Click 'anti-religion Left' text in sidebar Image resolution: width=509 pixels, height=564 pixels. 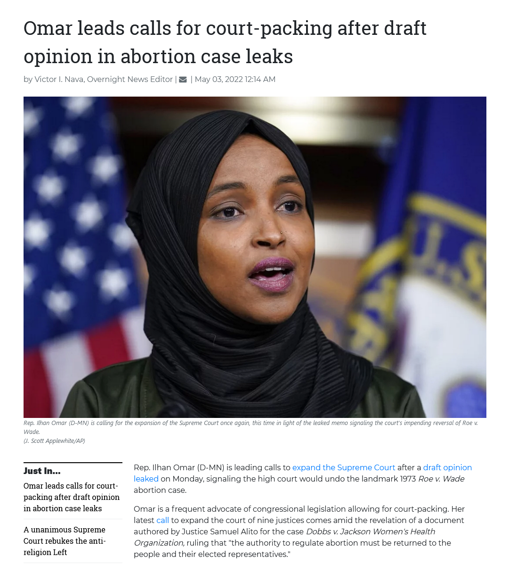65,547
